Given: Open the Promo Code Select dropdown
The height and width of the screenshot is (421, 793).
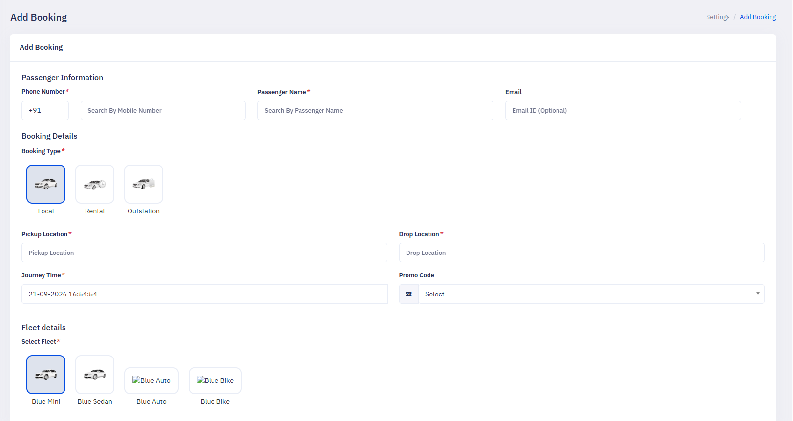Looking at the screenshot, I should tap(591, 294).
